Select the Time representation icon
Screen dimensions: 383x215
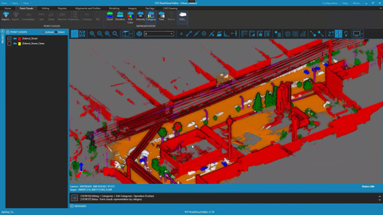tap(161, 15)
